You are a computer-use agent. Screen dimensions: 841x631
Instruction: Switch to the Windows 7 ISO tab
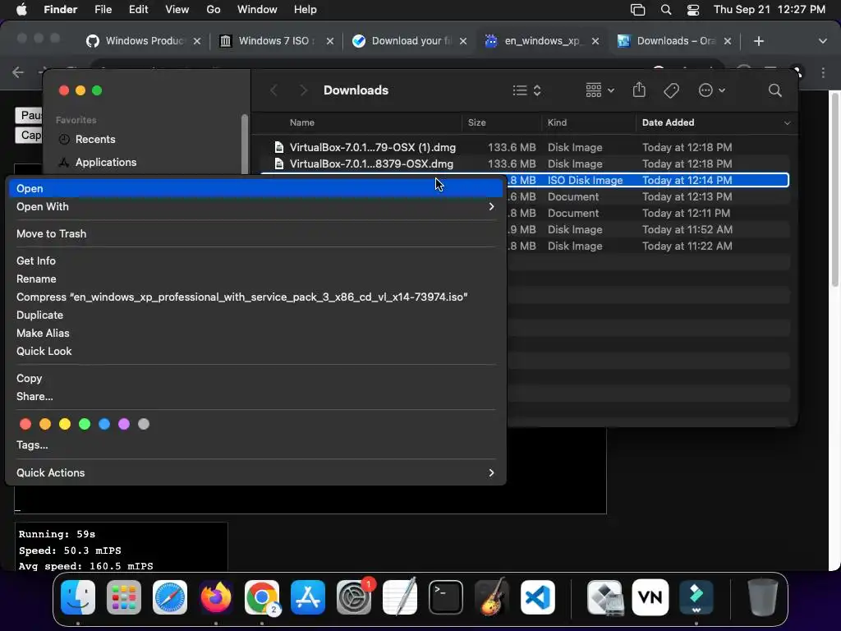[275, 41]
